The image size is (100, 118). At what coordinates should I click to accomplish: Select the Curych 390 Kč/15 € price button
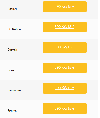65,47
